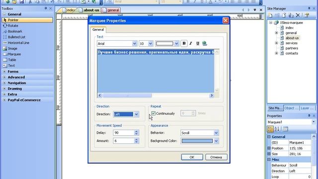Expand the Position property row
Screen dimensions: 318x179
[x=269, y=148]
